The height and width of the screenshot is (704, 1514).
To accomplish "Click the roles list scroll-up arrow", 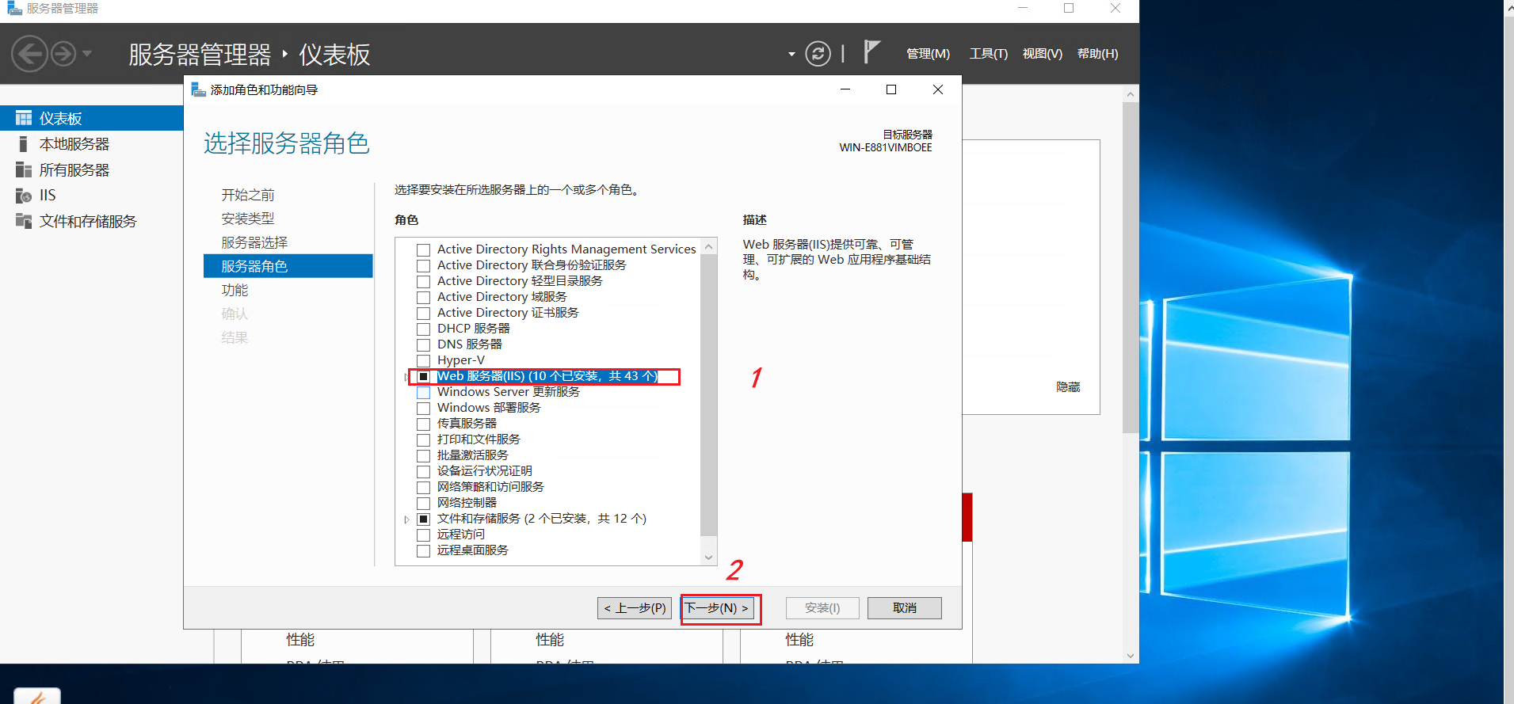I will pyautogui.click(x=709, y=246).
